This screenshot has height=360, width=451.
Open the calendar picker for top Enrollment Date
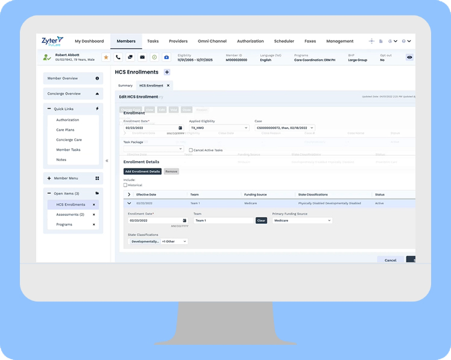click(180, 128)
